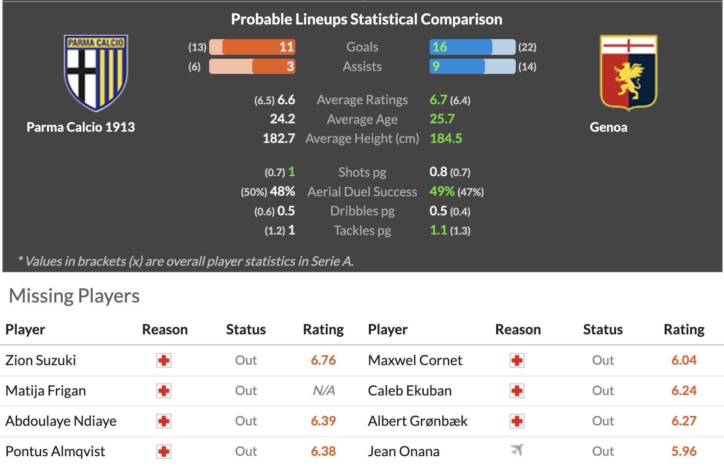Open the Genoa team name link
724x467 pixels.
pos(608,127)
